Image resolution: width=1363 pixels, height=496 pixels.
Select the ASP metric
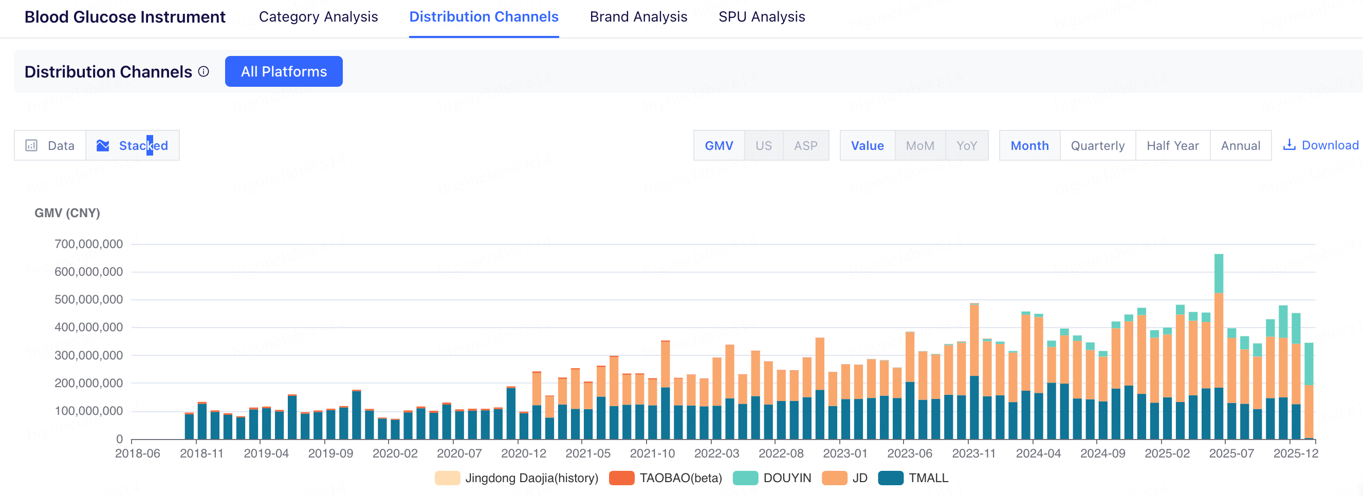[x=806, y=145]
